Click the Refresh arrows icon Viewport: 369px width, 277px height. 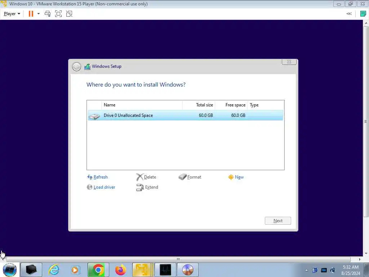(x=90, y=177)
